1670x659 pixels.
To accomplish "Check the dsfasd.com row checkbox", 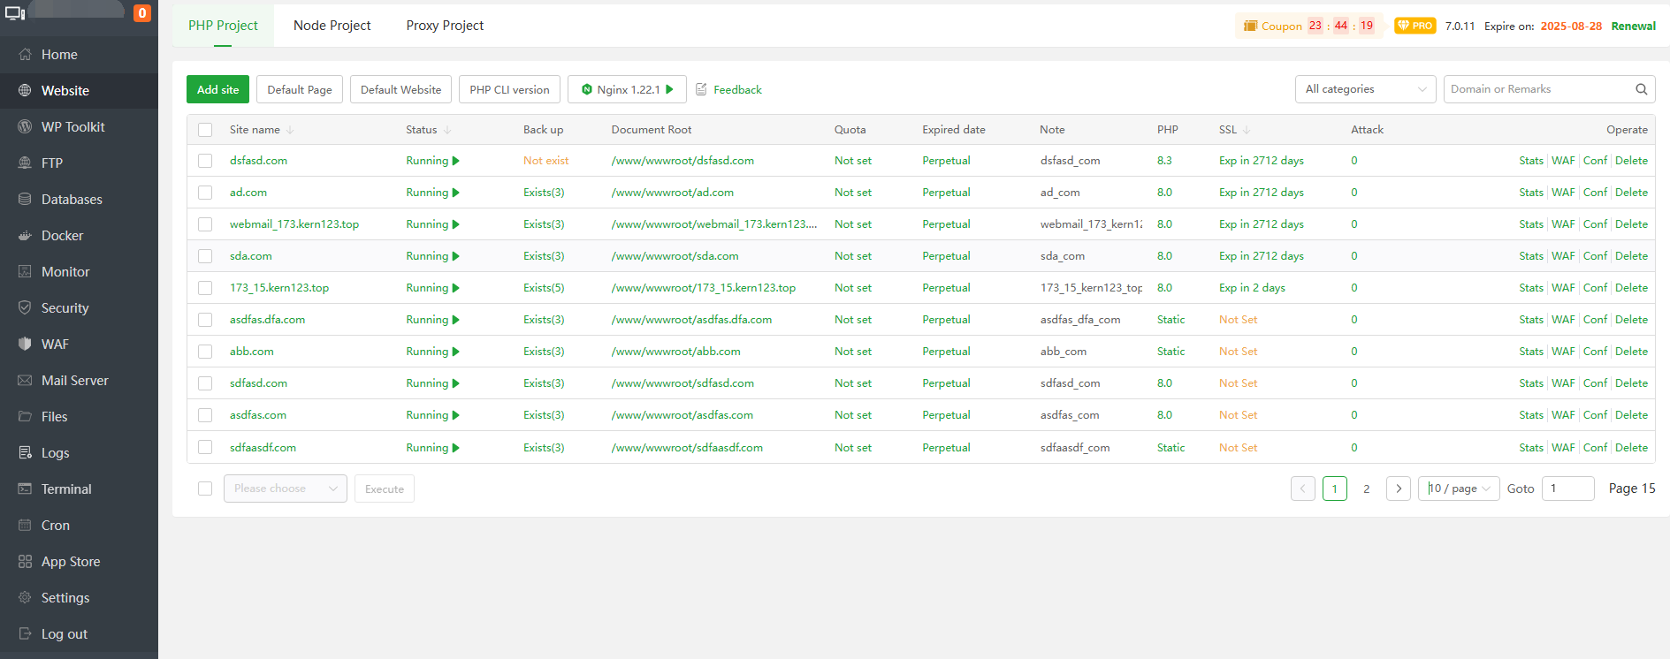I will click(x=205, y=161).
